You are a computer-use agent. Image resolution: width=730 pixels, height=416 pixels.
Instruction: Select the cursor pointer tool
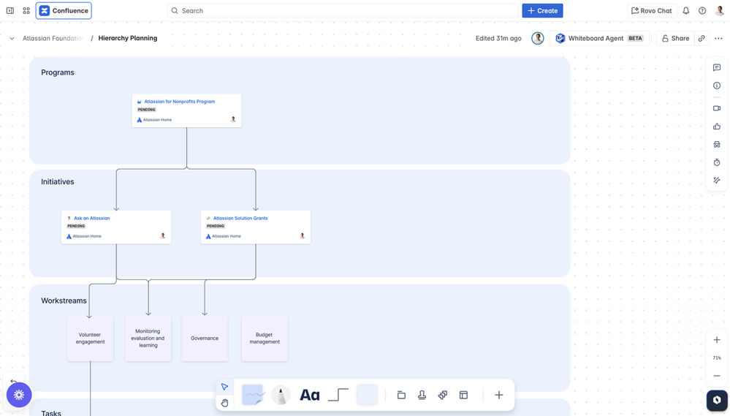(225, 387)
